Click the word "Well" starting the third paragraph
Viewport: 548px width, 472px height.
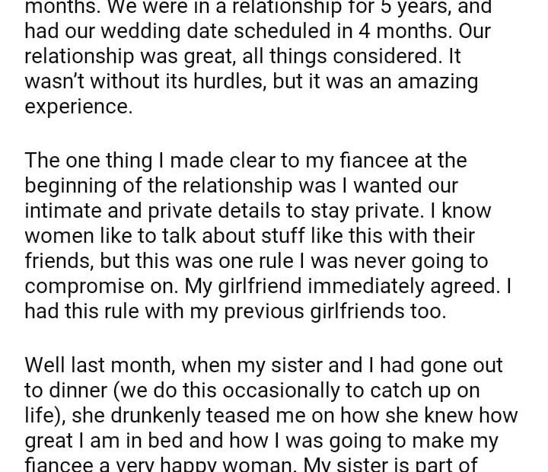point(45,365)
